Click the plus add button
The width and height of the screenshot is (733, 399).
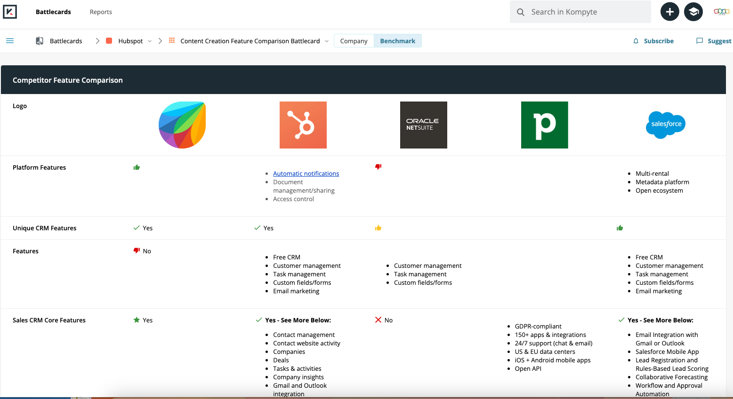click(x=669, y=12)
